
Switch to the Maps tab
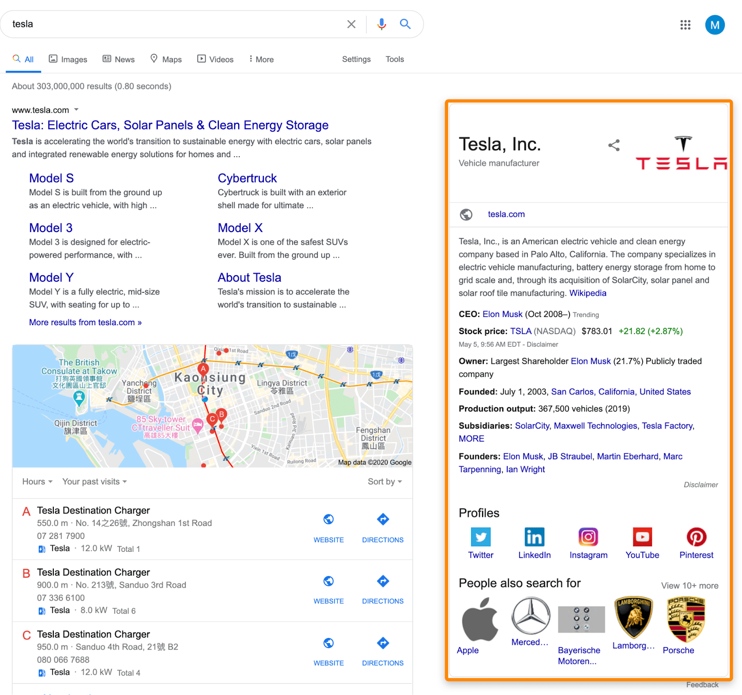(x=166, y=59)
